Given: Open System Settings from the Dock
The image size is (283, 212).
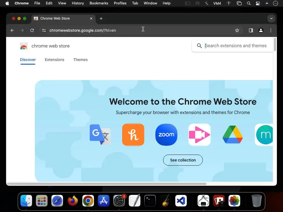Looking at the screenshot, I should [x=119, y=201].
